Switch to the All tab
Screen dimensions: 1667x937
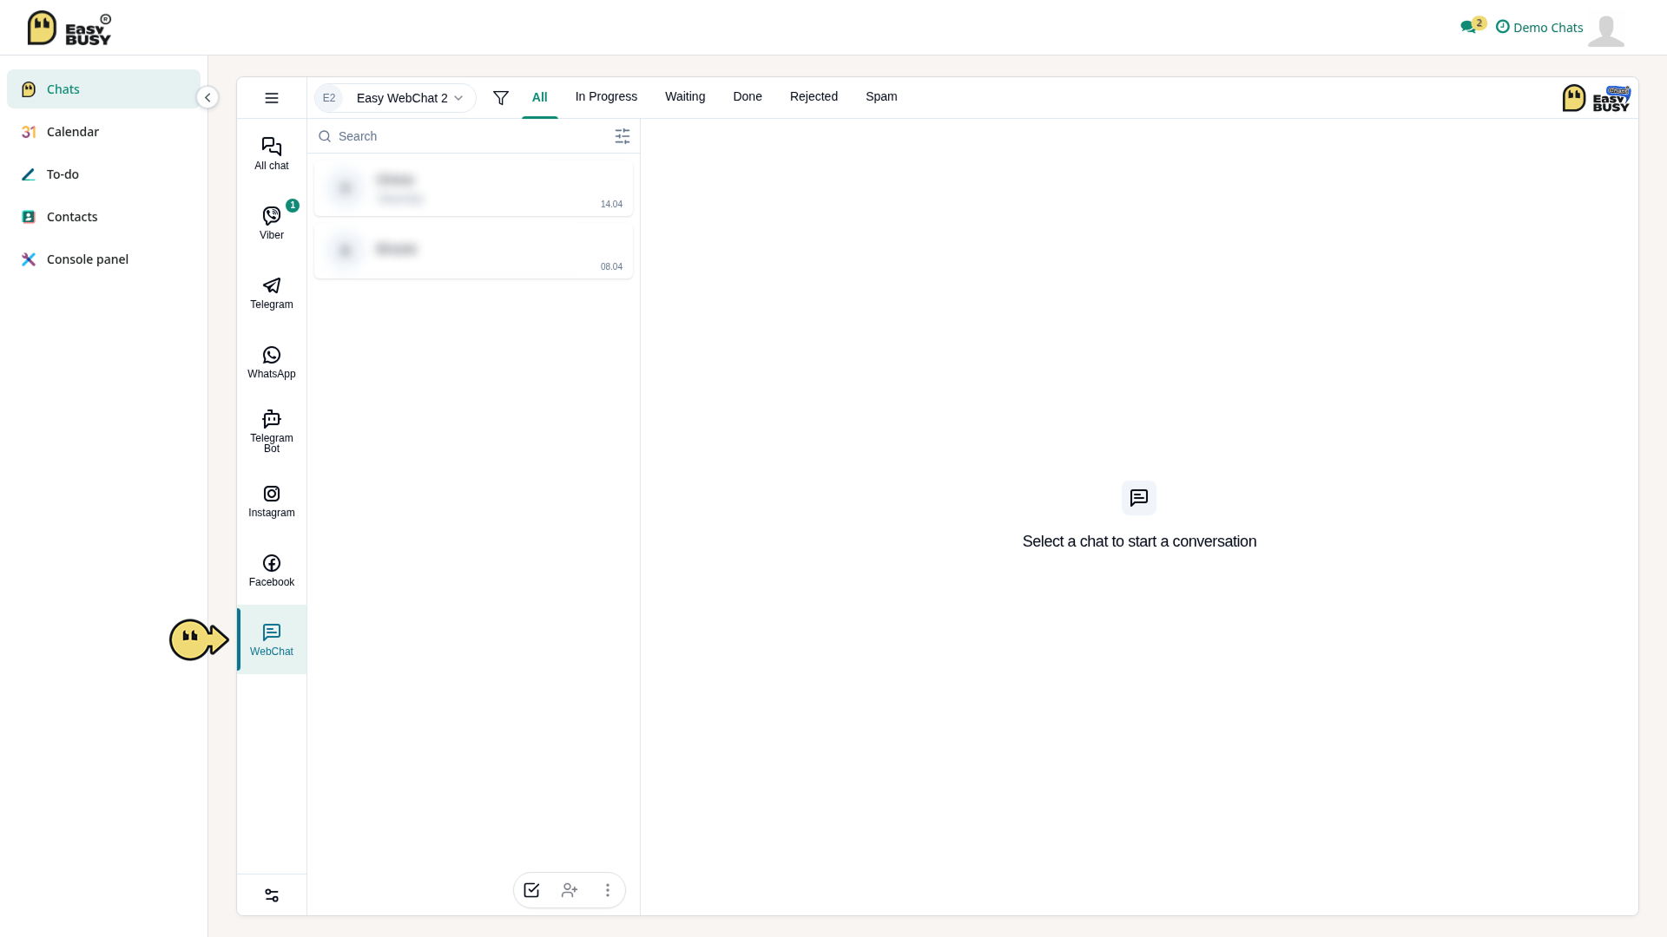[x=540, y=97]
